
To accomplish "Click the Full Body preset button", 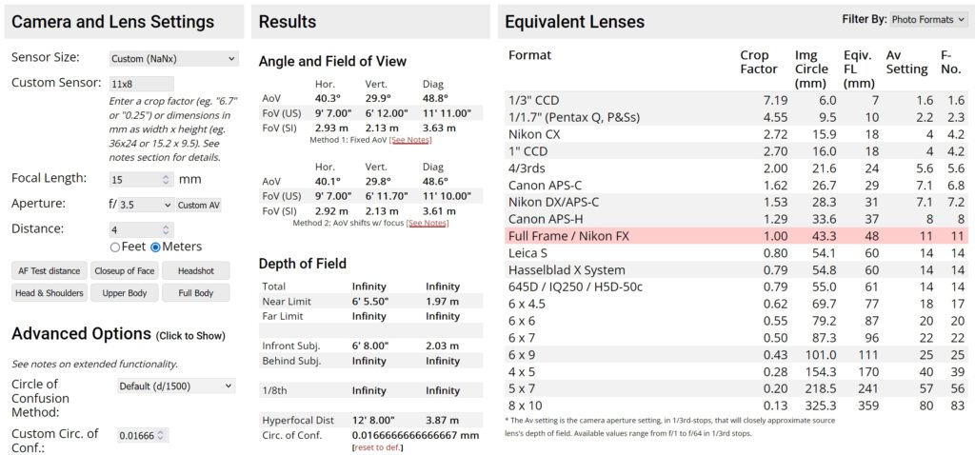I will point(195,293).
